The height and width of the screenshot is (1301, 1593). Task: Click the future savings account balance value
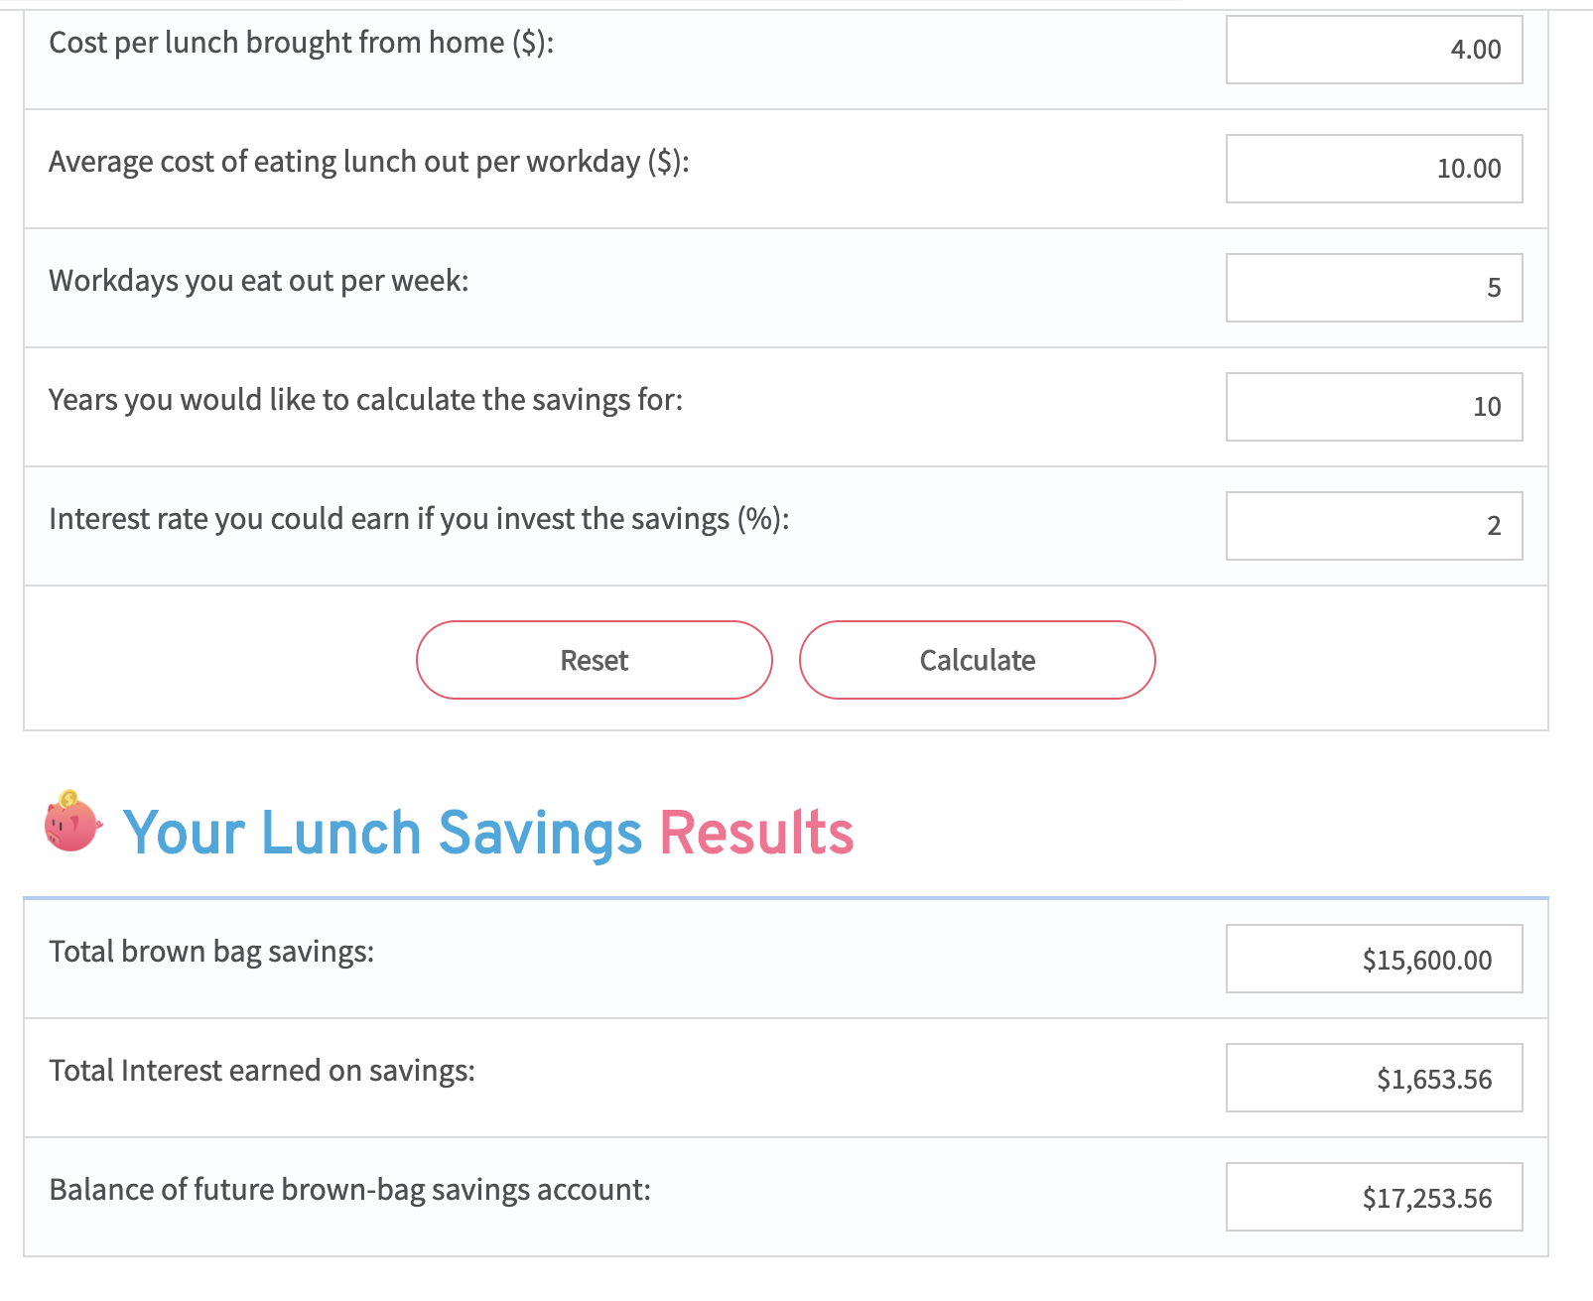pos(1374,1198)
